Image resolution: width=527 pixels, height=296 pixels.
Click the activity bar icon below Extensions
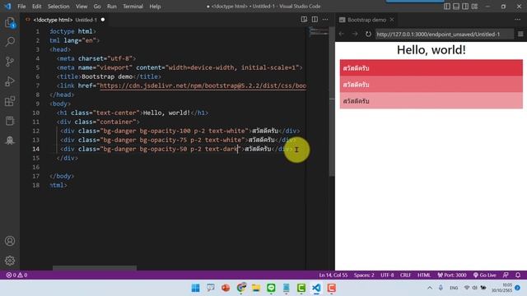click(10, 121)
